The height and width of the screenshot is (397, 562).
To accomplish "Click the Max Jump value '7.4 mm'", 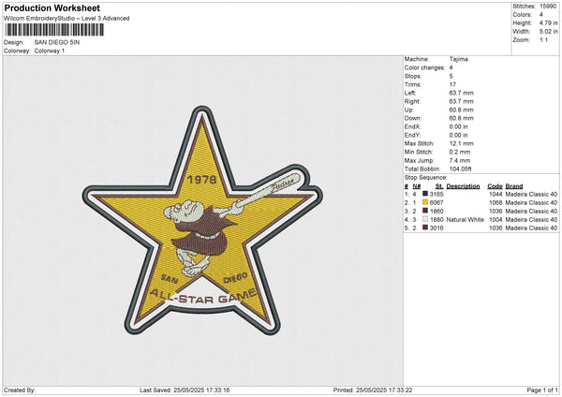I will pyautogui.click(x=460, y=160).
